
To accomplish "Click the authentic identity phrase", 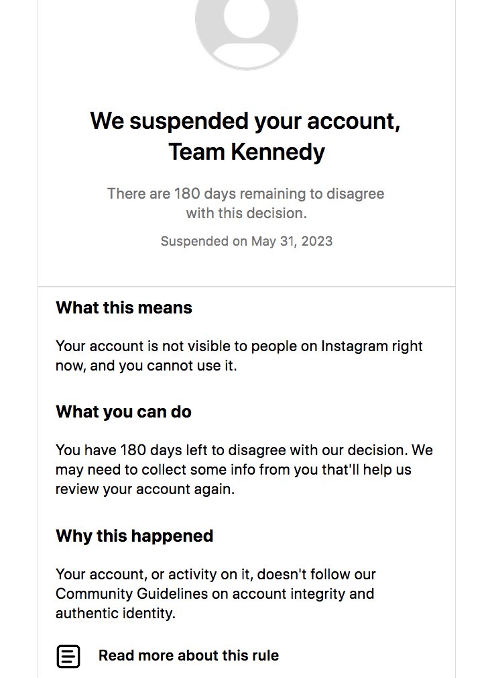I will pos(115,613).
